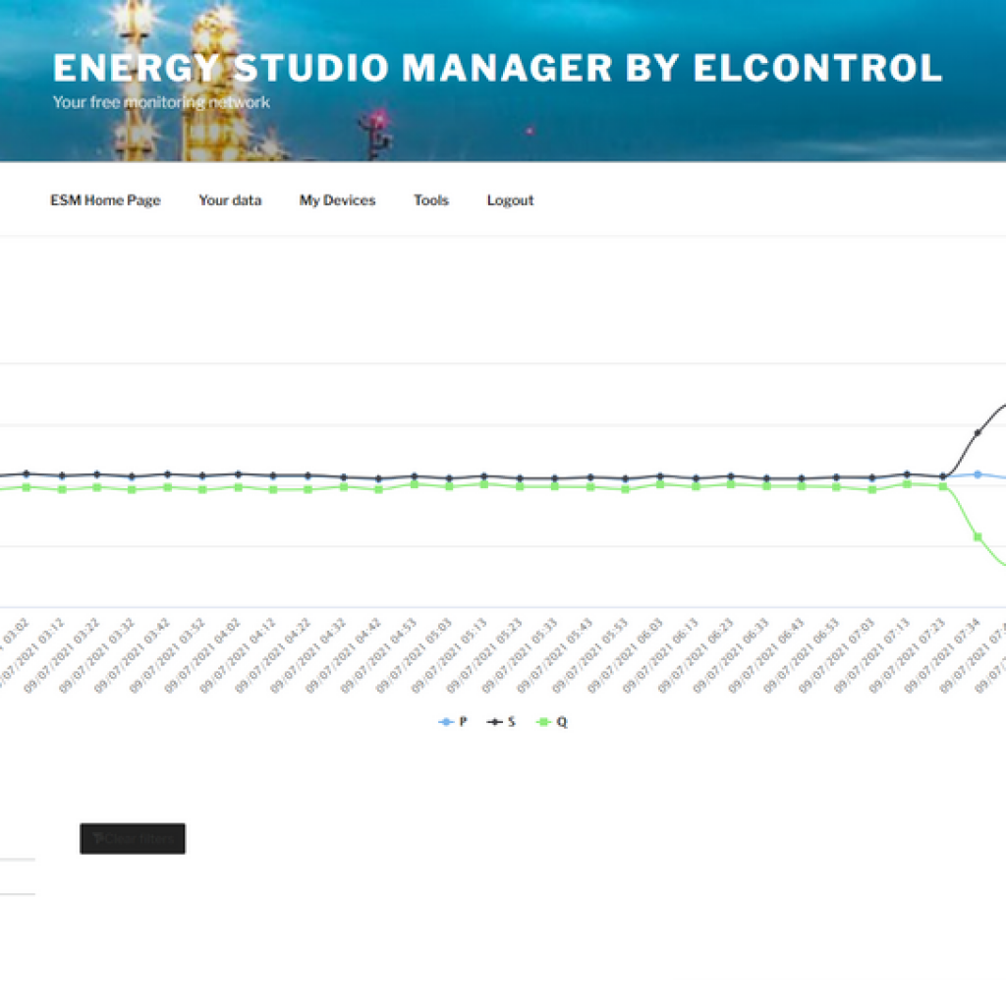Click the Logout link in navigation
Viewport: 1006px width, 1006px height.
[510, 200]
